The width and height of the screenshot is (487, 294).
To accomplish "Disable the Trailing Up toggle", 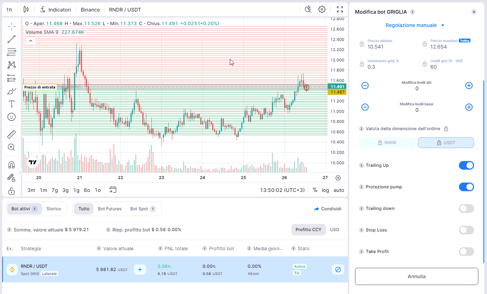I will pos(466,165).
